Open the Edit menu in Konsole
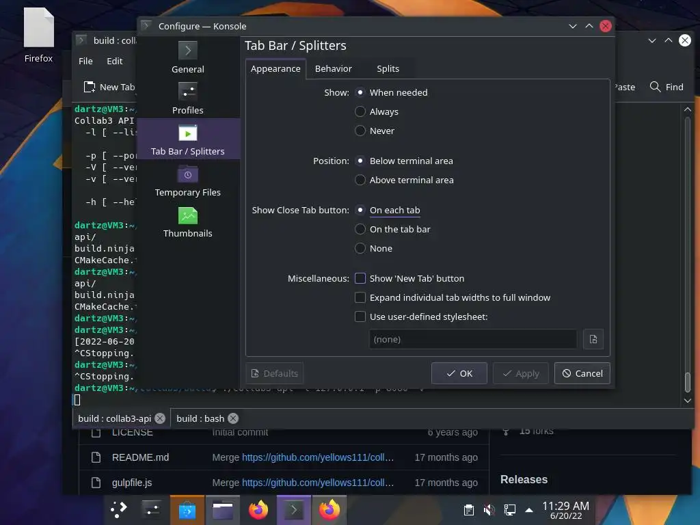This screenshot has height=525, width=700. tap(115, 61)
